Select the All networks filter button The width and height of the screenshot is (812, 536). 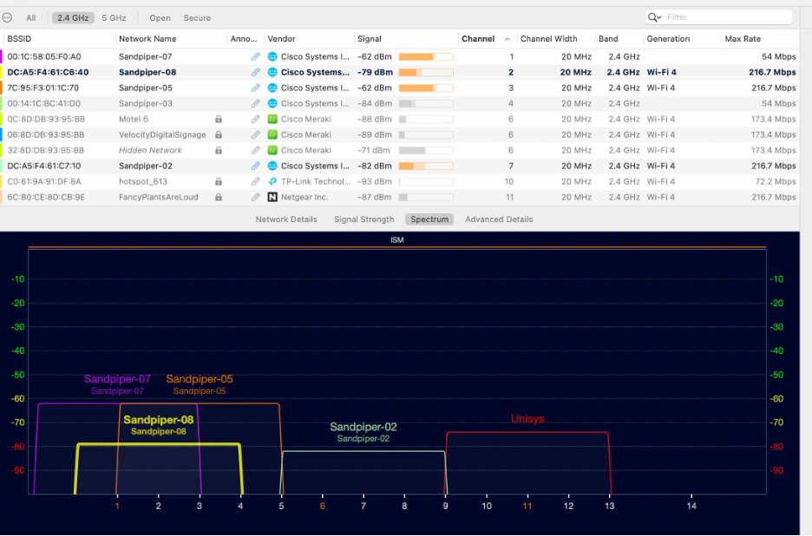pos(31,17)
